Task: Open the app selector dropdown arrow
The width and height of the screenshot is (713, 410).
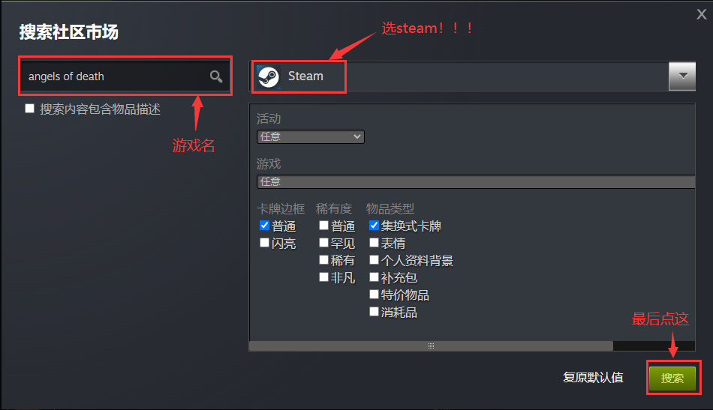Action: tap(682, 76)
